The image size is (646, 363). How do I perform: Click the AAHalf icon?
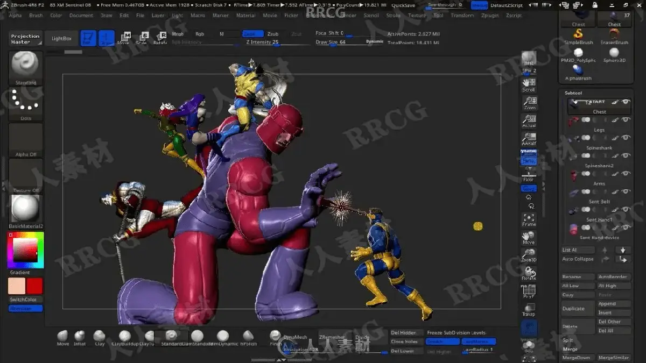[x=529, y=139]
